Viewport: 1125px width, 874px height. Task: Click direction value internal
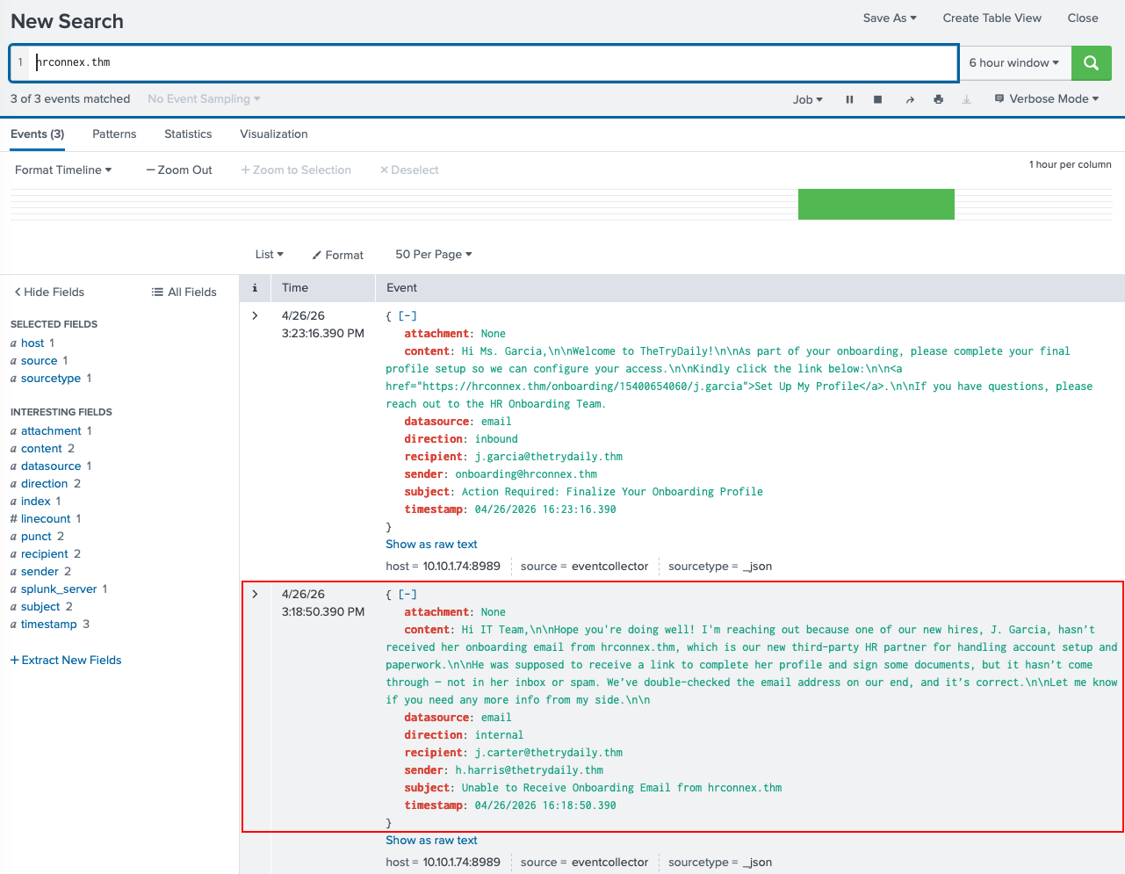tap(499, 734)
